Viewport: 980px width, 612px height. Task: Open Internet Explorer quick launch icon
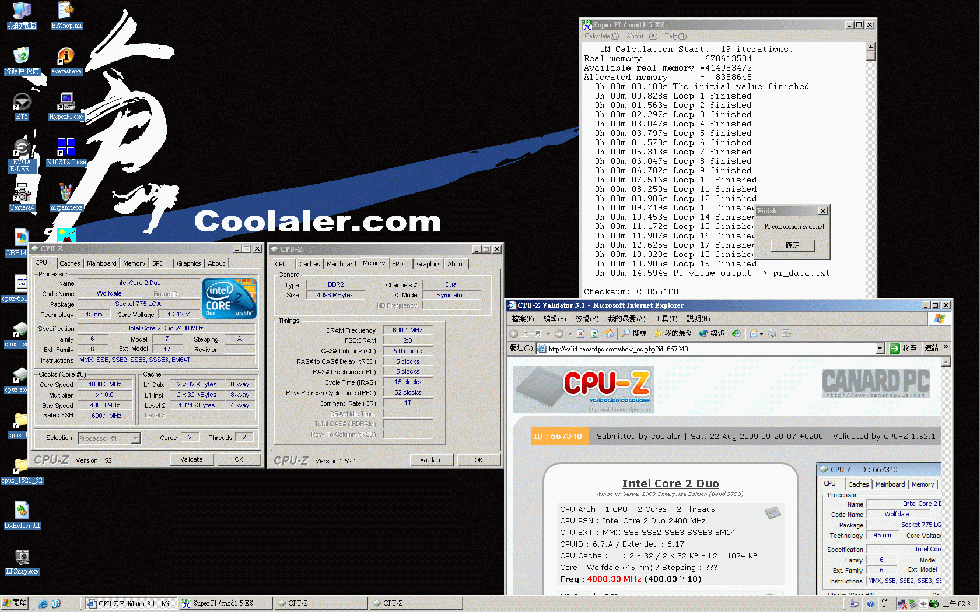pos(43,603)
